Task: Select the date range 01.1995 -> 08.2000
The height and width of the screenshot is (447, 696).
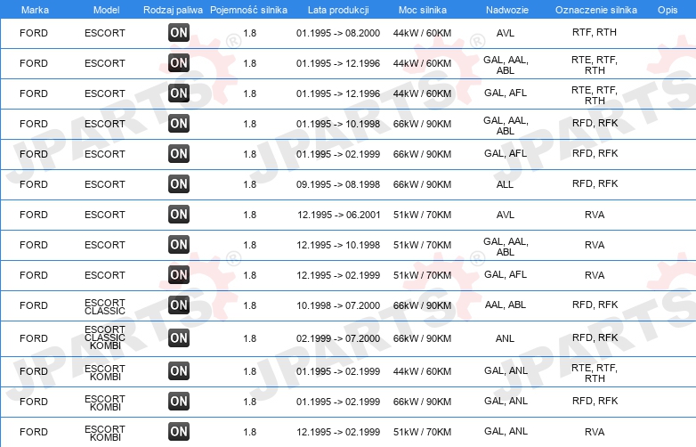Action: (x=338, y=33)
